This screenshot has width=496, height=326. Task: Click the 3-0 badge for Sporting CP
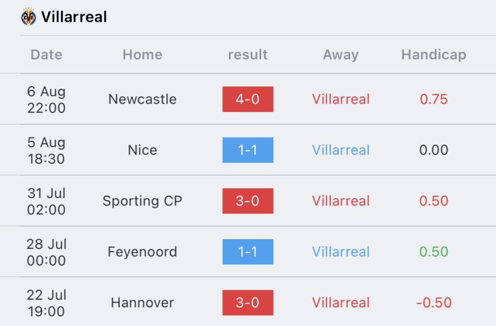pyautogui.click(x=248, y=201)
